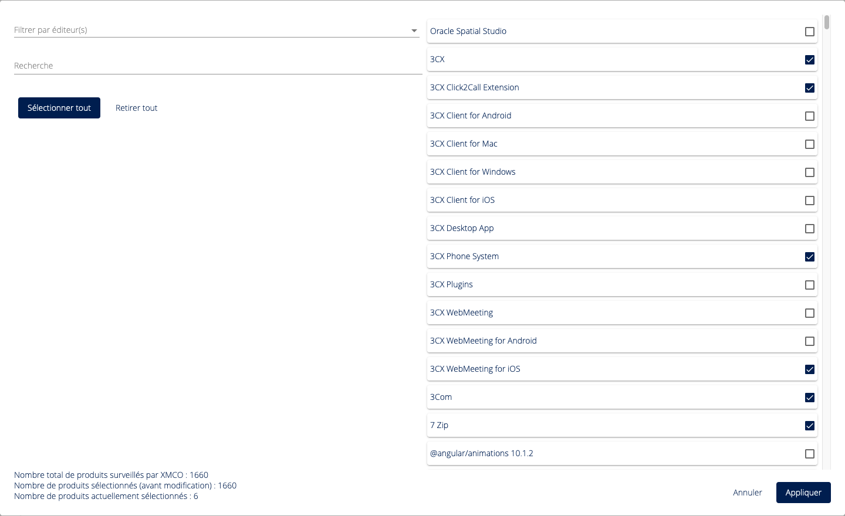Enable the 3CX Client for Android checkbox
Image resolution: width=845 pixels, height=516 pixels.
pos(810,116)
